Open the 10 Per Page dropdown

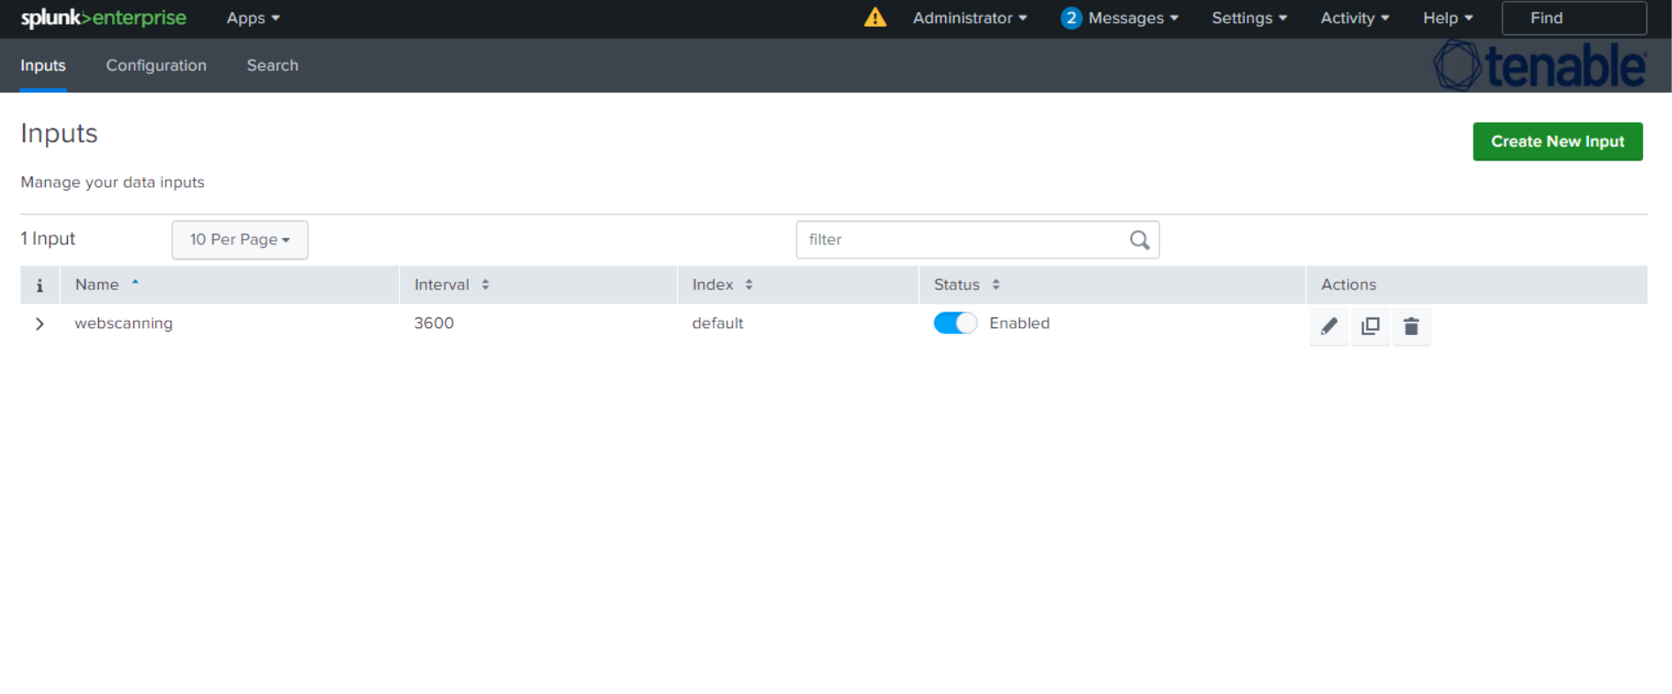(x=240, y=240)
